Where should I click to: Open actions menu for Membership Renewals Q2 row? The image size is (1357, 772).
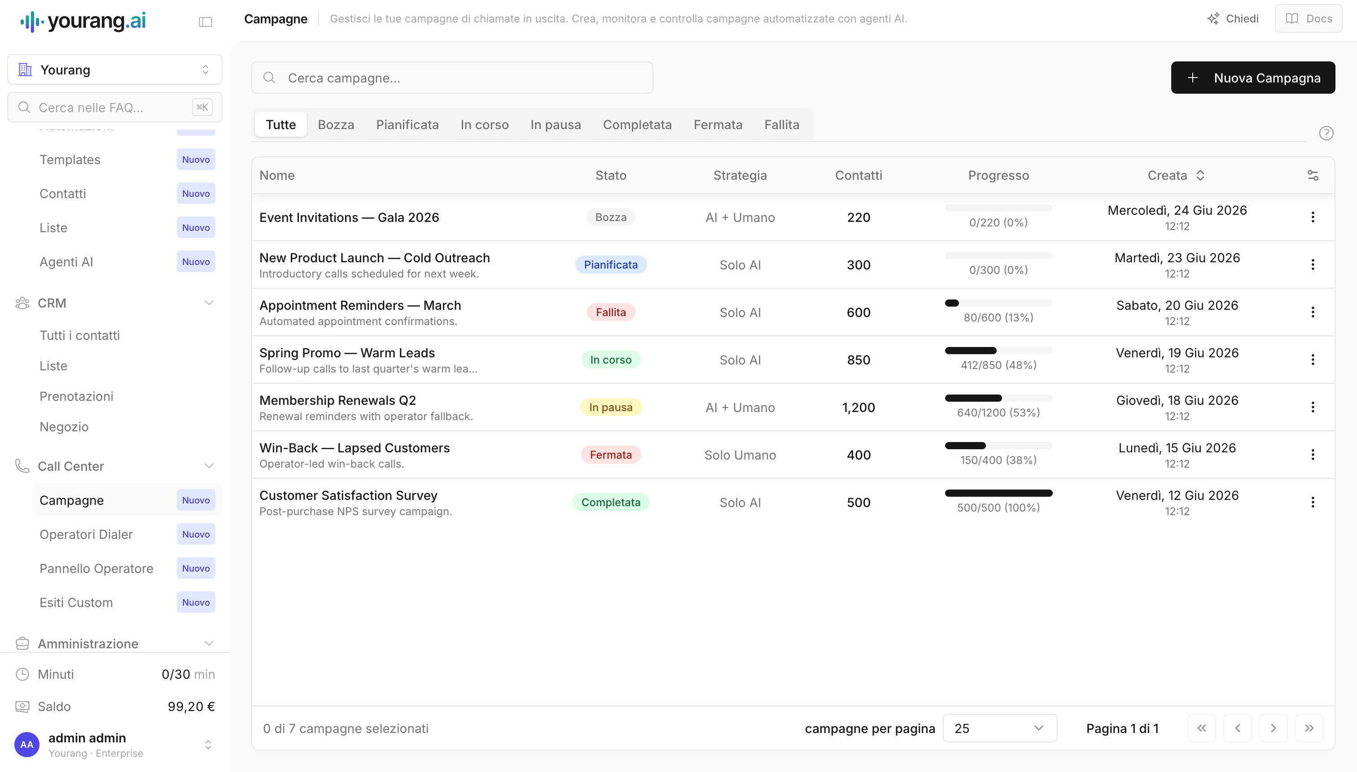[x=1313, y=407]
